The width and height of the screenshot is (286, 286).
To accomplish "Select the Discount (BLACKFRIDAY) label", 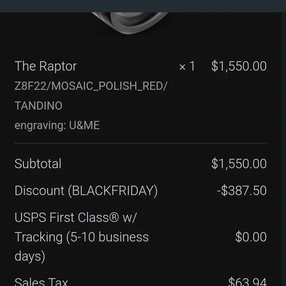I will pyautogui.click(x=86, y=191).
